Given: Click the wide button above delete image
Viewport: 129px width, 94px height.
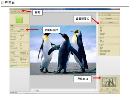Looking at the screenshot, I should tap(109, 19).
